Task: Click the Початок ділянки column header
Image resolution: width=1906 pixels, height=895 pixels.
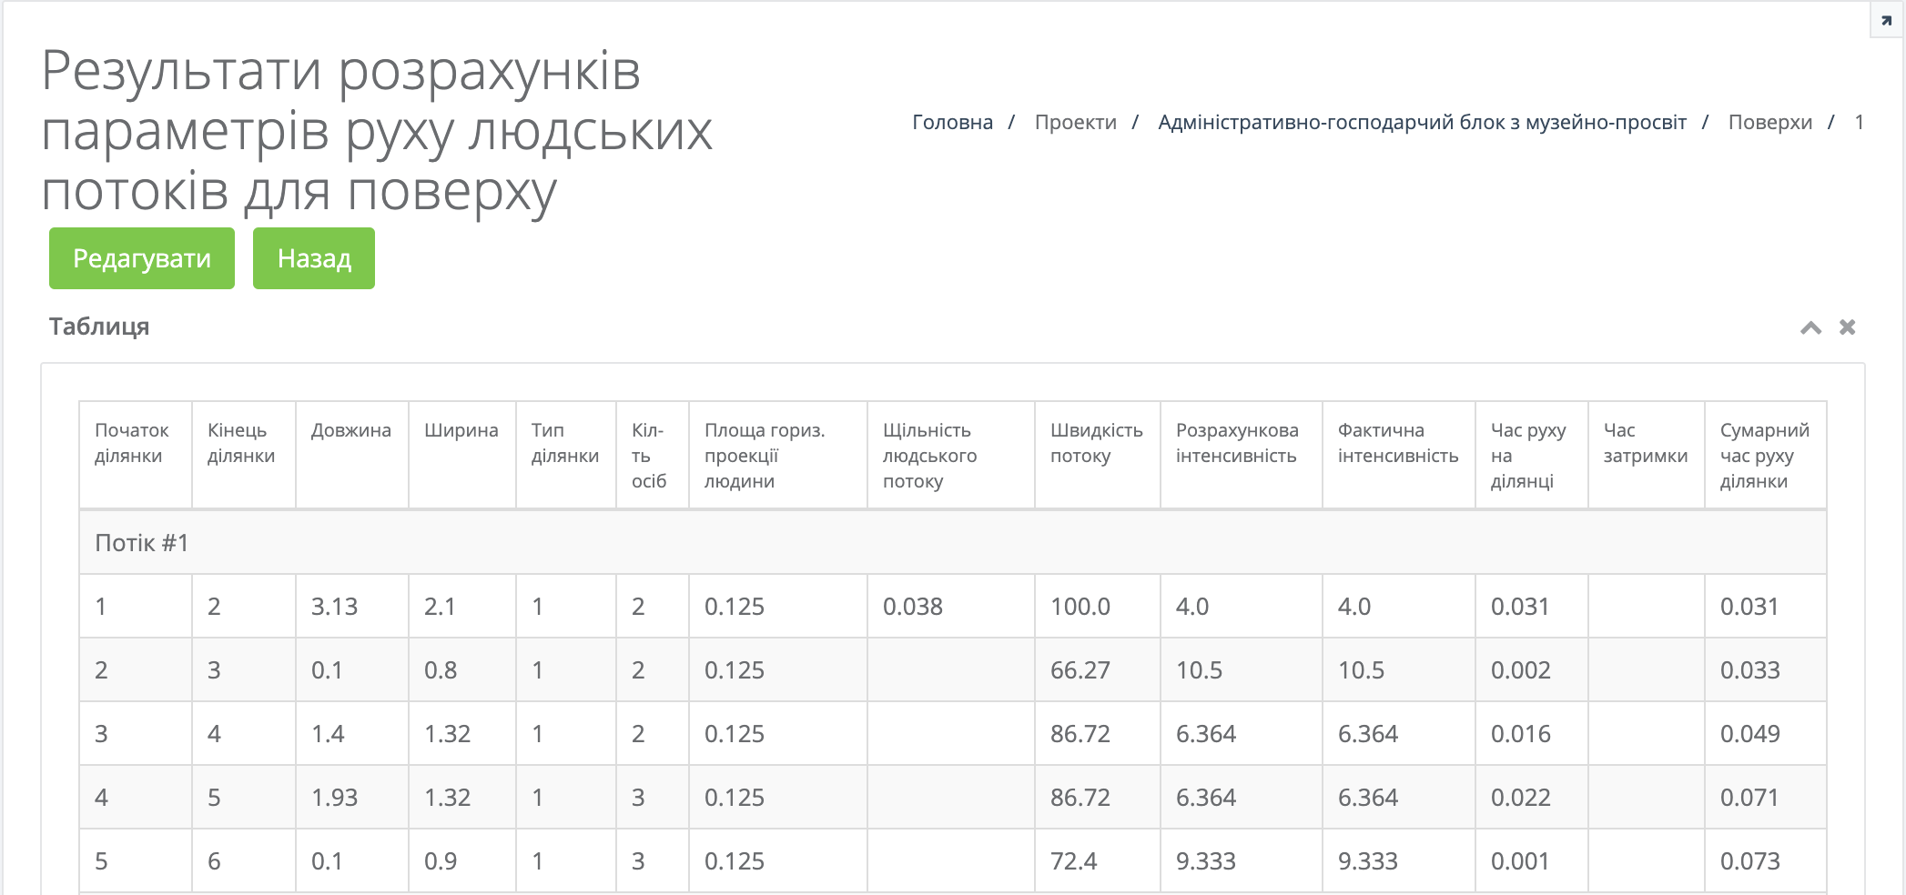Action: pos(132,443)
